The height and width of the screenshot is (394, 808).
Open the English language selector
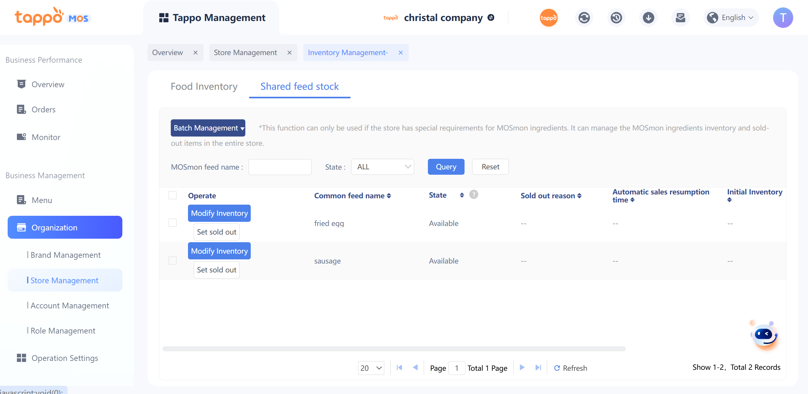point(731,18)
